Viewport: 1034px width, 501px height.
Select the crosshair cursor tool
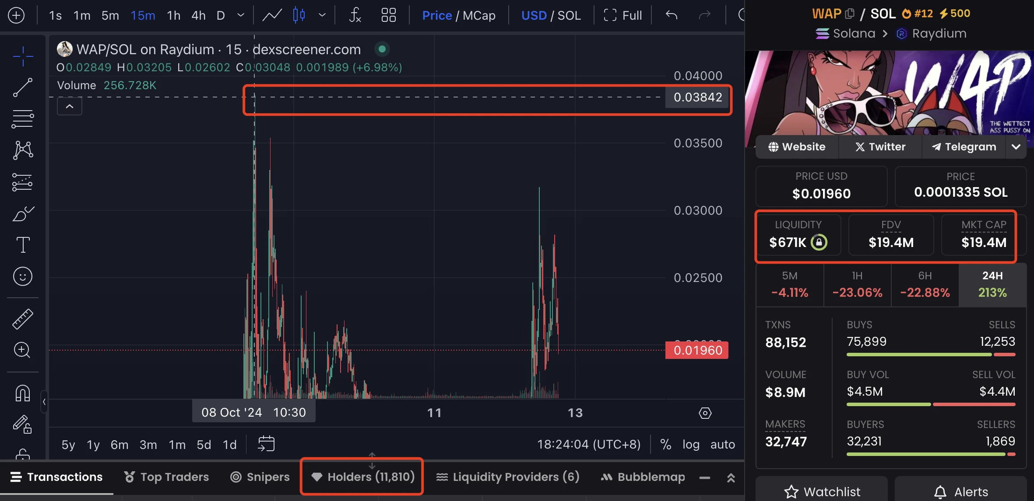pyautogui.click(x=22, y=56)
